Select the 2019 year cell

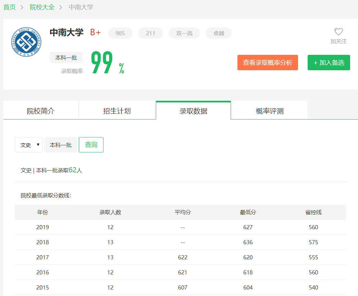pos(42,227)
